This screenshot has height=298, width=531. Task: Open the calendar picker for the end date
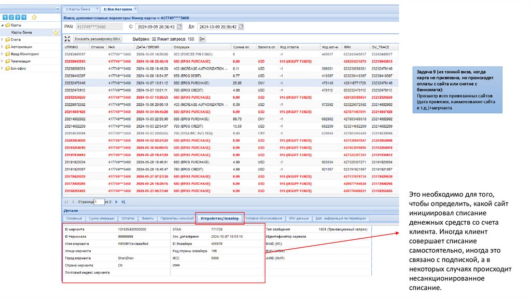(x=241, y=26)
